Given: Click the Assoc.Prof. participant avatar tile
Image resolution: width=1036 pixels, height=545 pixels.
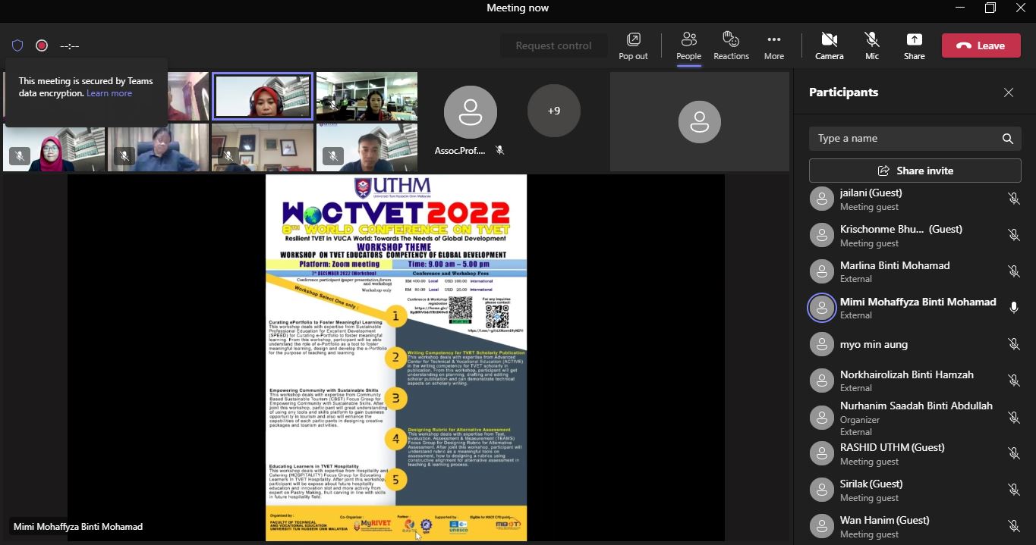Looking at the screenshot, I should [x=470, y=112].
